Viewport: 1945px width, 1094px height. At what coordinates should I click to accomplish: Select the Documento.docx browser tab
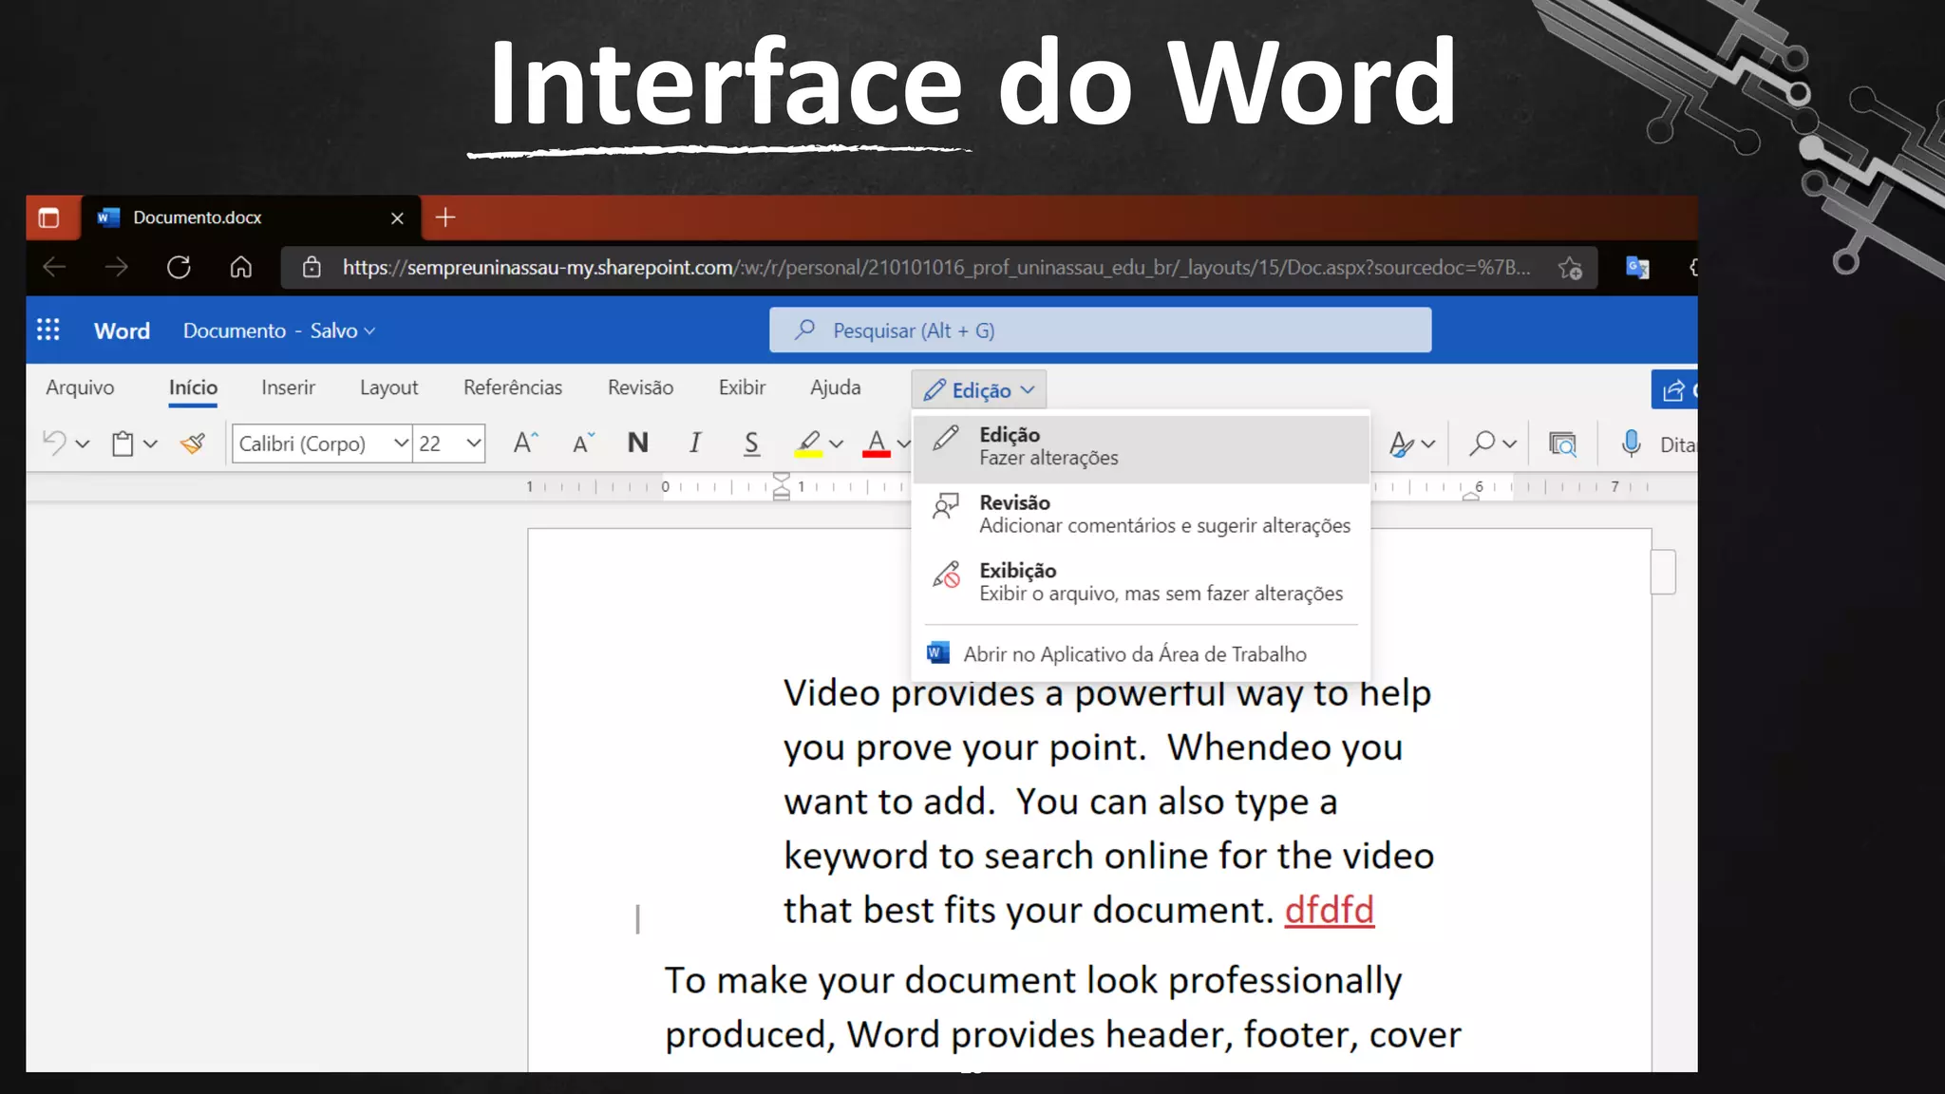click(x=252, y=217)
